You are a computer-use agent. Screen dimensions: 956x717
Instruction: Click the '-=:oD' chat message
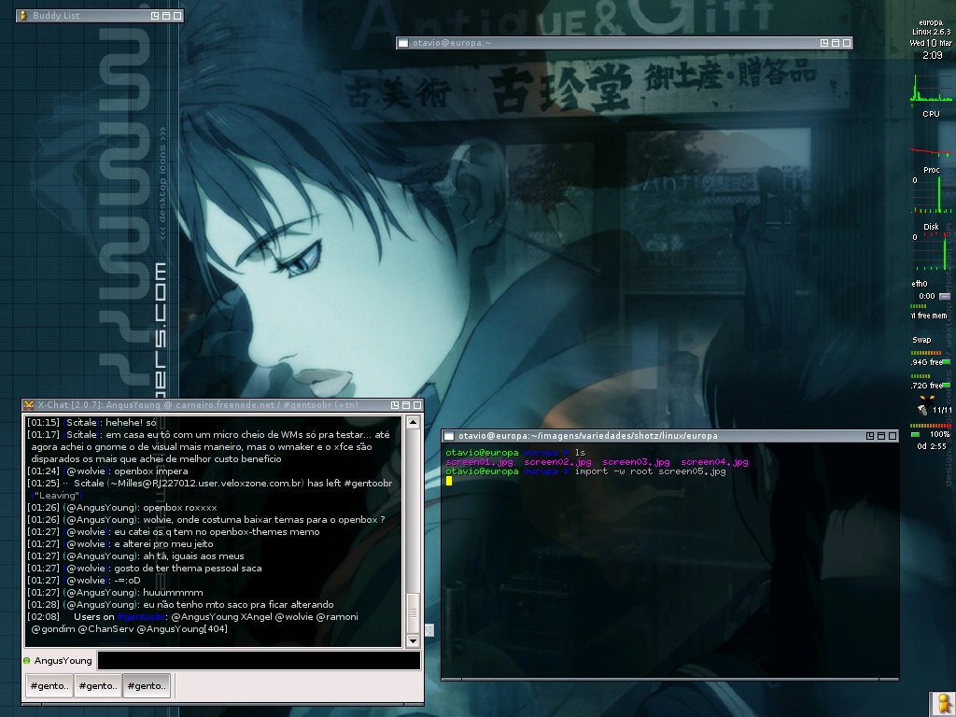(x=127, y=581)
